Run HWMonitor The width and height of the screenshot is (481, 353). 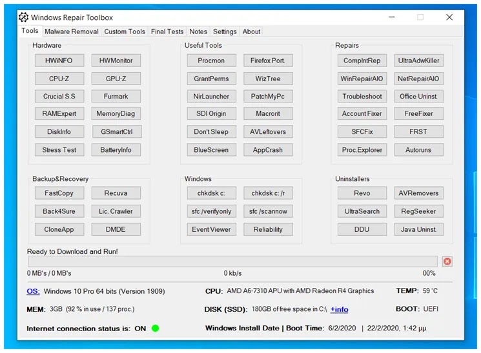point(116,61)
